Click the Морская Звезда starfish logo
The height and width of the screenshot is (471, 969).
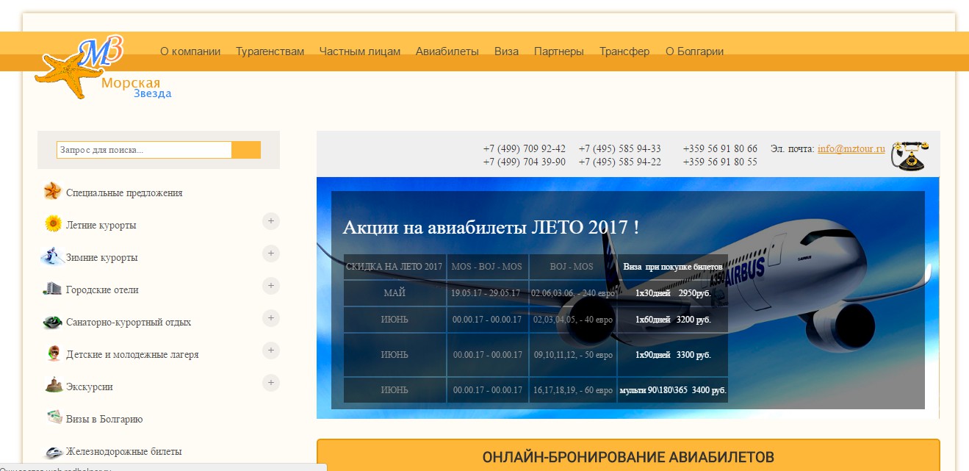click(103, 68)
